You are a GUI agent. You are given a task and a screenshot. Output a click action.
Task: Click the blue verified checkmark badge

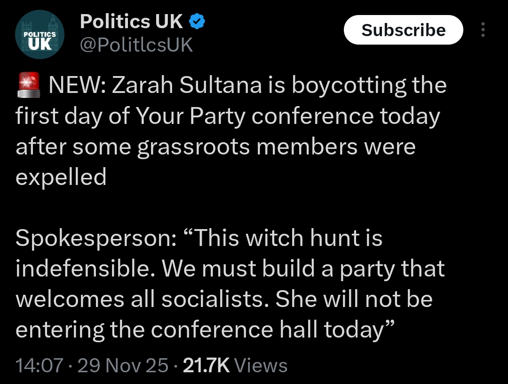point(197,22)
